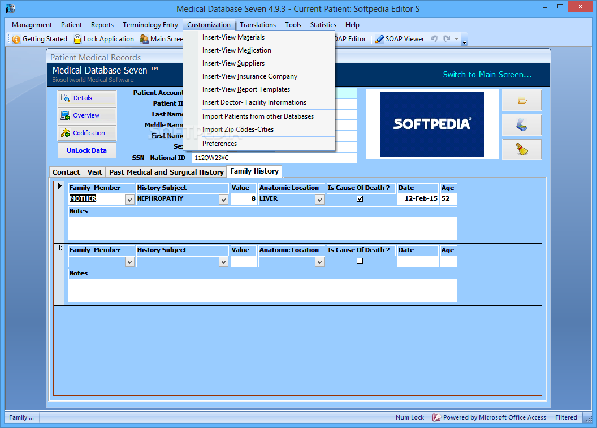
Task: Open the Translations menu
Action: 258,25
